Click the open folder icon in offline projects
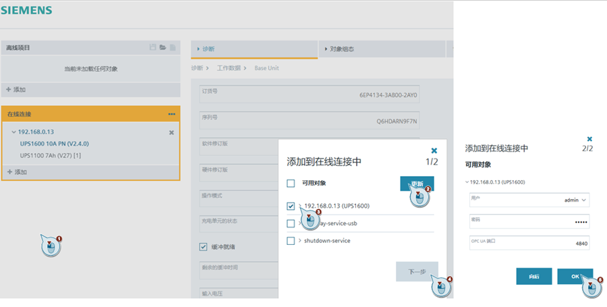The width and height of the screenshot is (607, 307). [163, 48]
